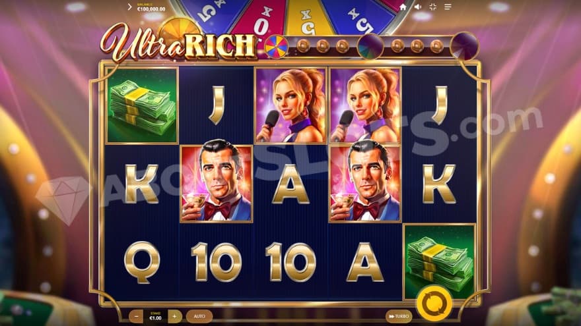The height and width of the screenshot is (326, 581).
Task: Select the middle dark wheel progress marker
Action: click(370, 46)
